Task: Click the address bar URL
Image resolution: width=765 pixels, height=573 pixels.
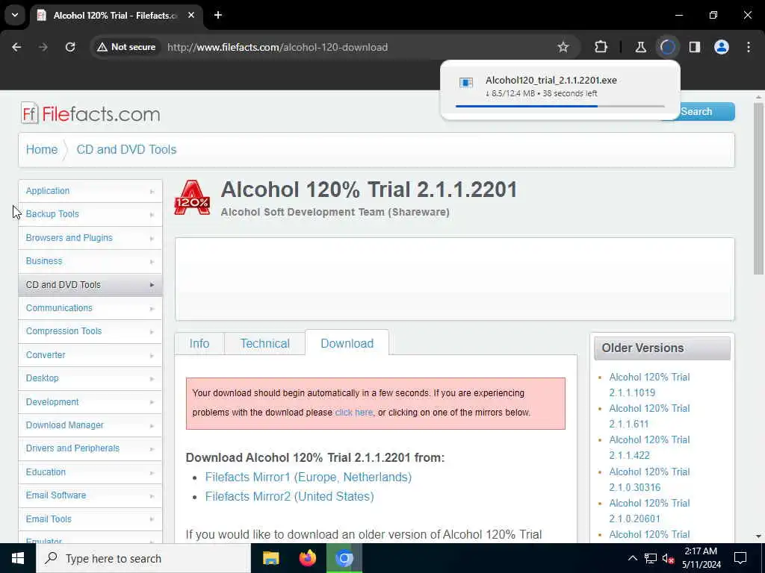Action: coord(277,47)
